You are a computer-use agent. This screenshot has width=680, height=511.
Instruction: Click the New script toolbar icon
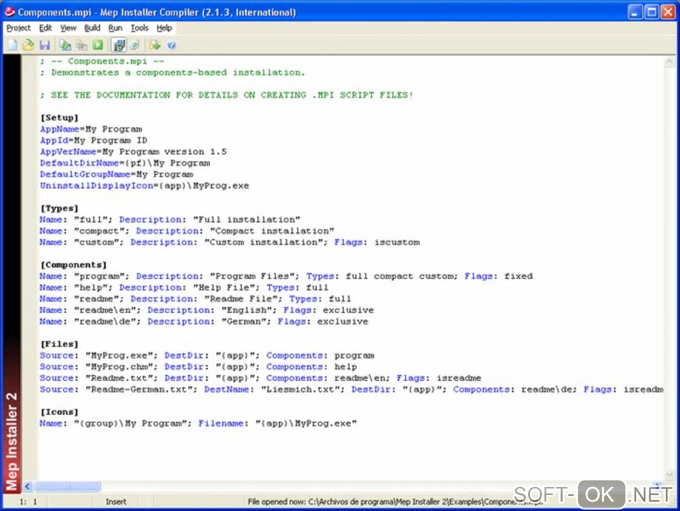click(x=13, y=45)
